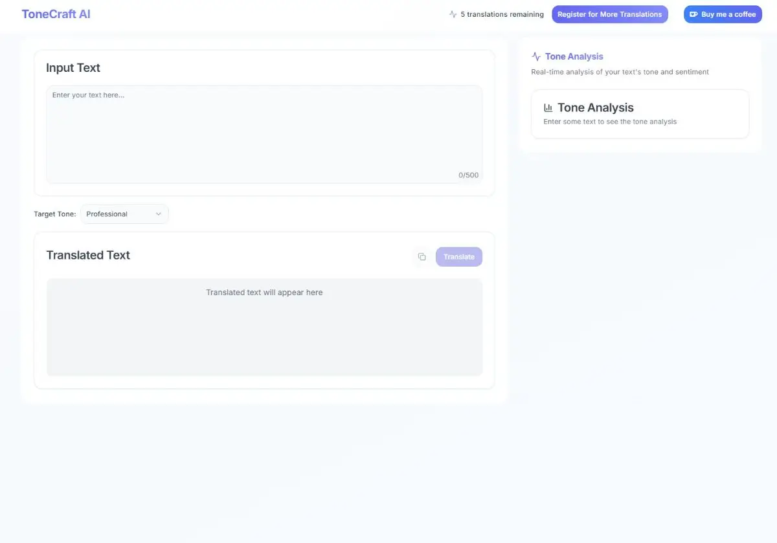The height and width of the screenshot is (543, 777).
Task: Click "Enter some text to see" hint
Action: (x=610, y=122)
